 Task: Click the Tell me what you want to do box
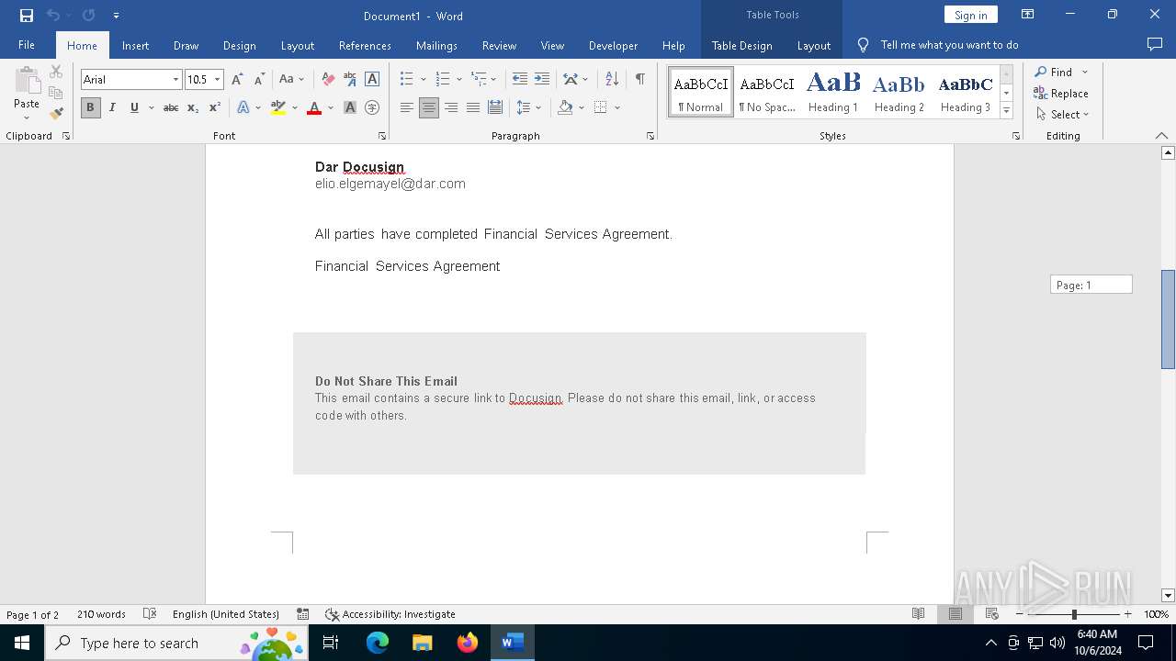949,45
